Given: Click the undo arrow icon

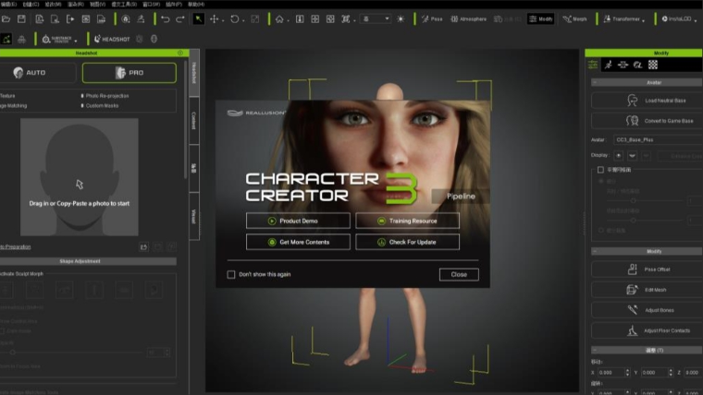Looking at the screenshot, I should [x=165, y=18].
